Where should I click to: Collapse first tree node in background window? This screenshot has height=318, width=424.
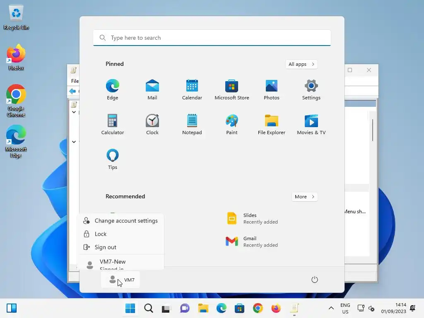tap(74, 112)
